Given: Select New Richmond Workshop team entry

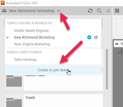Looking at the screenshot, I should tap(34, 37).
